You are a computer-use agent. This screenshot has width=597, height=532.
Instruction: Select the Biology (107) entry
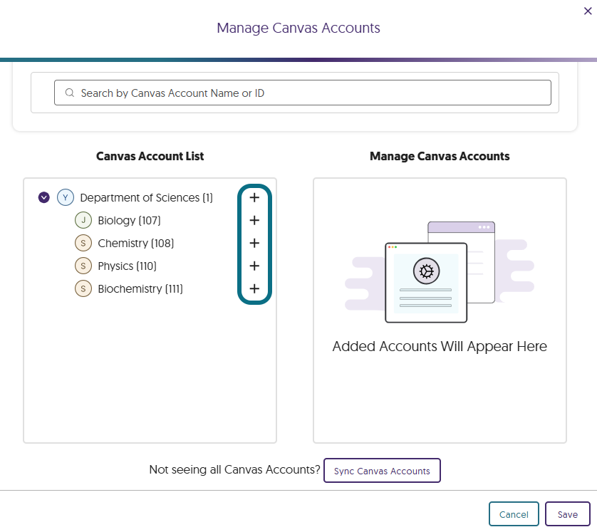click(129, 221)
